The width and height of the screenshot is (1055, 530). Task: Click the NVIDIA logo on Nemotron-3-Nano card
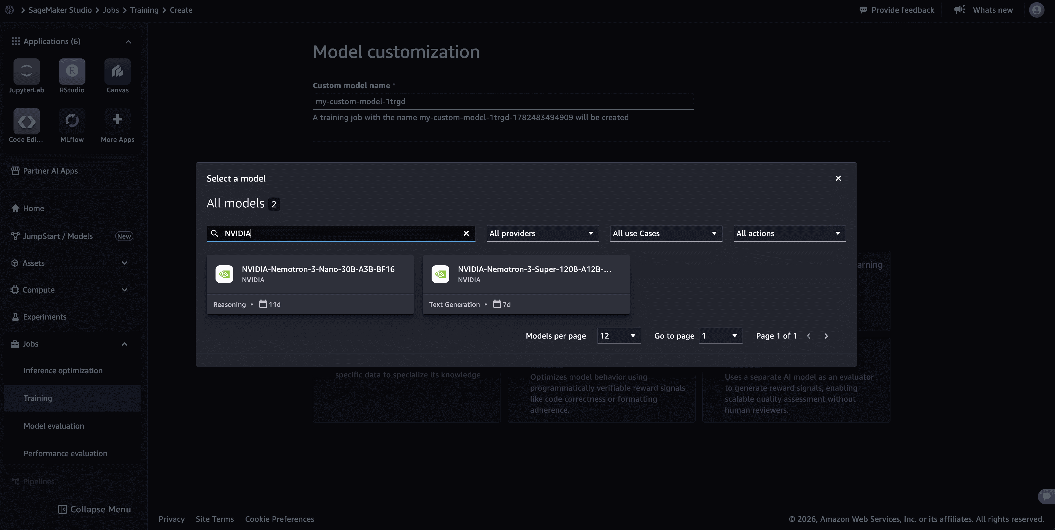click(x=224, y=274)
